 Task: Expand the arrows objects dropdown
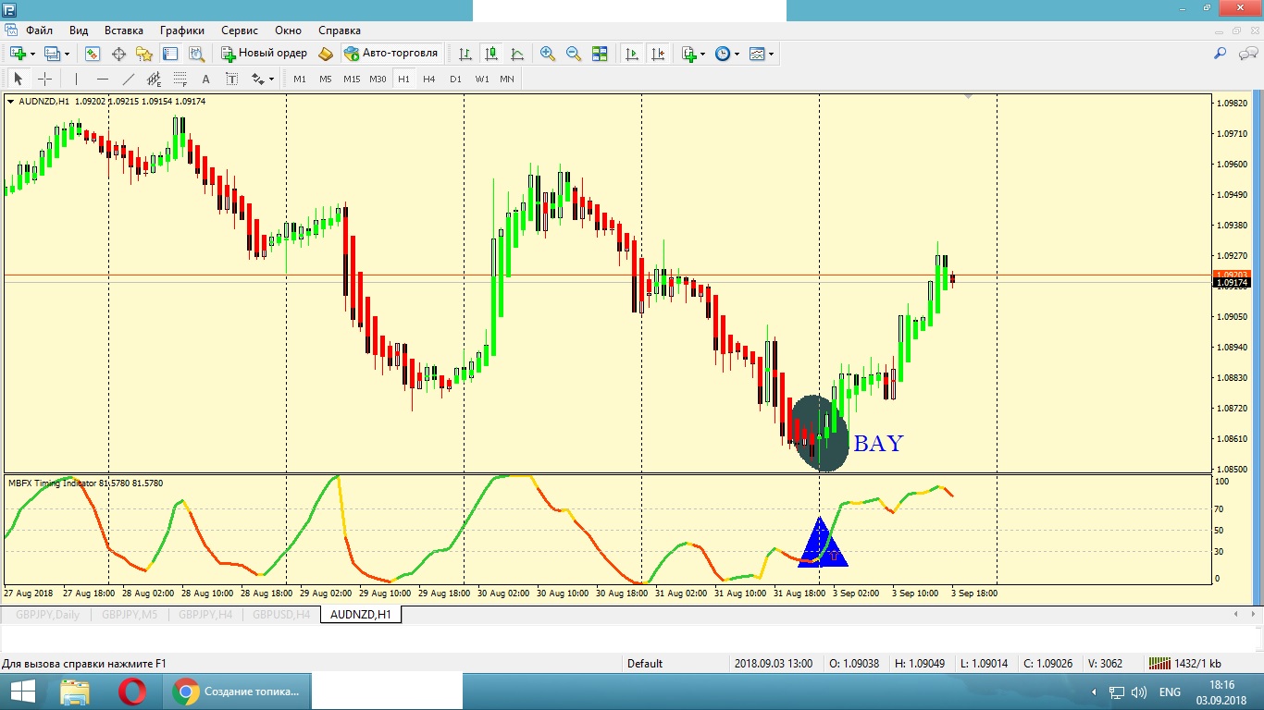[x=271, y=80]
